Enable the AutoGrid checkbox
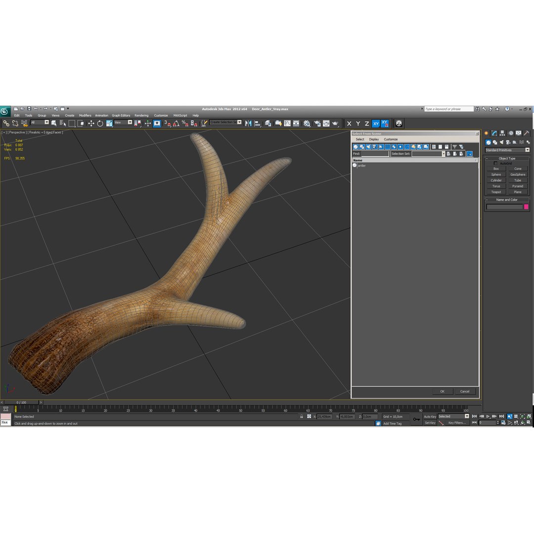Viewport: 534px width, 534px height. 495,163
